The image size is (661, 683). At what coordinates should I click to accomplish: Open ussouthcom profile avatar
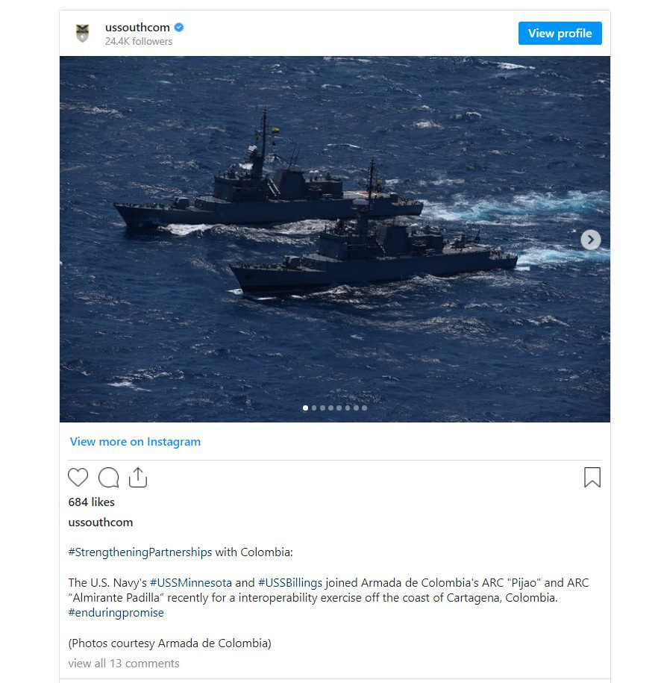[x=82, y=33]
